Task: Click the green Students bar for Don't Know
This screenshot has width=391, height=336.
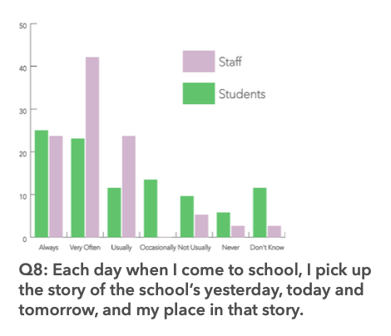Action: point(260,213)
